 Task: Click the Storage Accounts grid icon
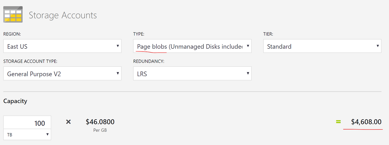13,14
